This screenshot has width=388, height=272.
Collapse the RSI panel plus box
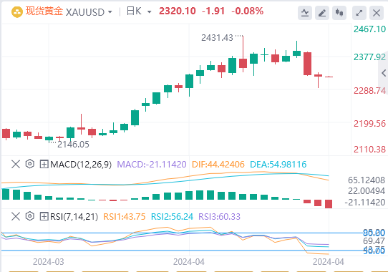44,217
